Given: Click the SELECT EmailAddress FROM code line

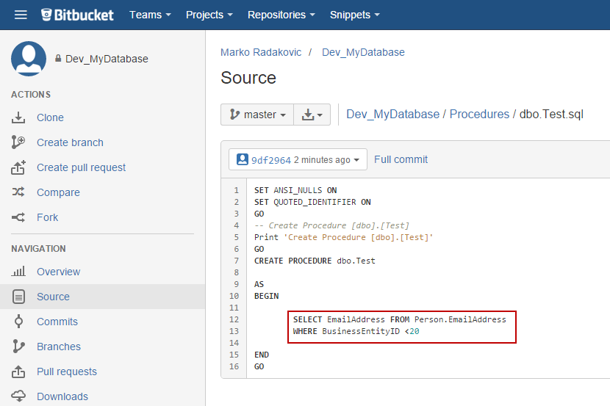Looking at the screenshot, I should coord(400,319).
